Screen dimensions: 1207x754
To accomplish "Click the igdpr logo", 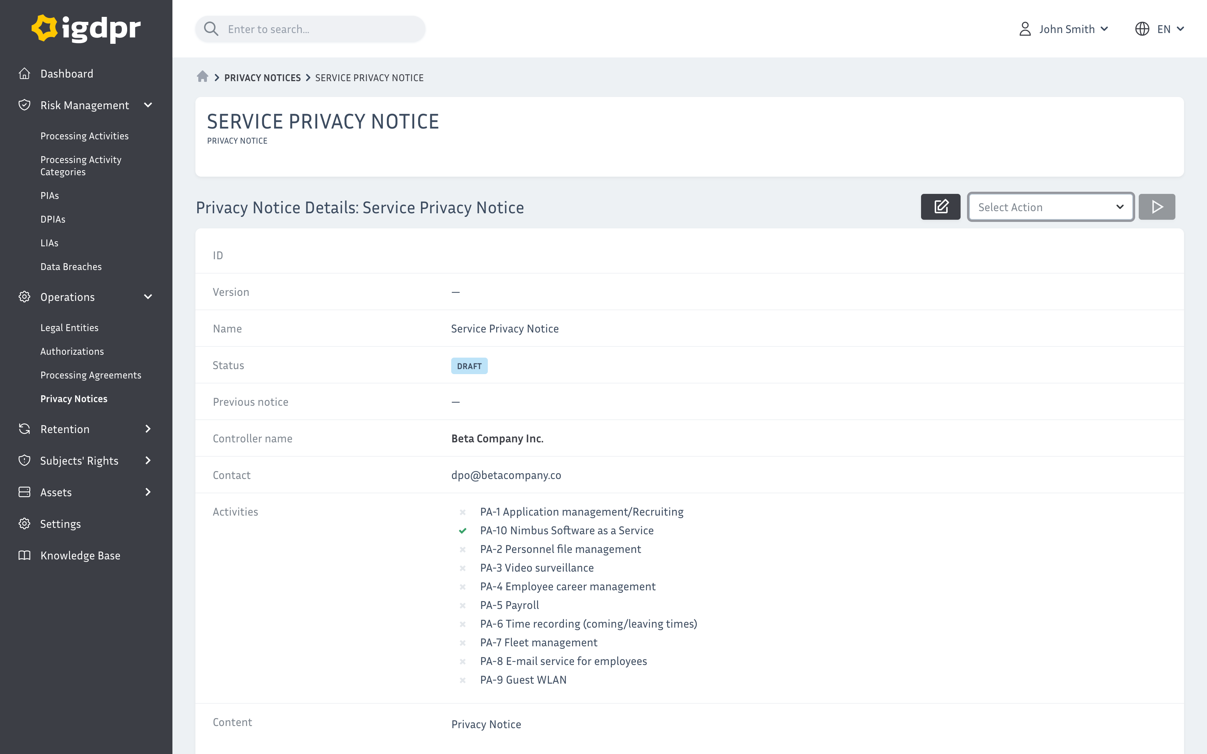I will click(86, 28).
